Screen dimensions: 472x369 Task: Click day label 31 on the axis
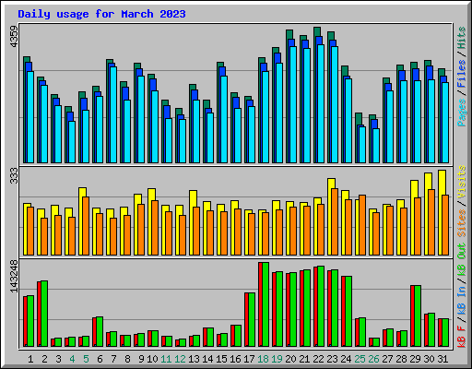click(x=442, y=359)
